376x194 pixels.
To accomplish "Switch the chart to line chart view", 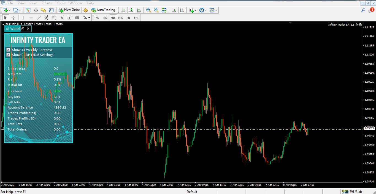I will (139, 10).
